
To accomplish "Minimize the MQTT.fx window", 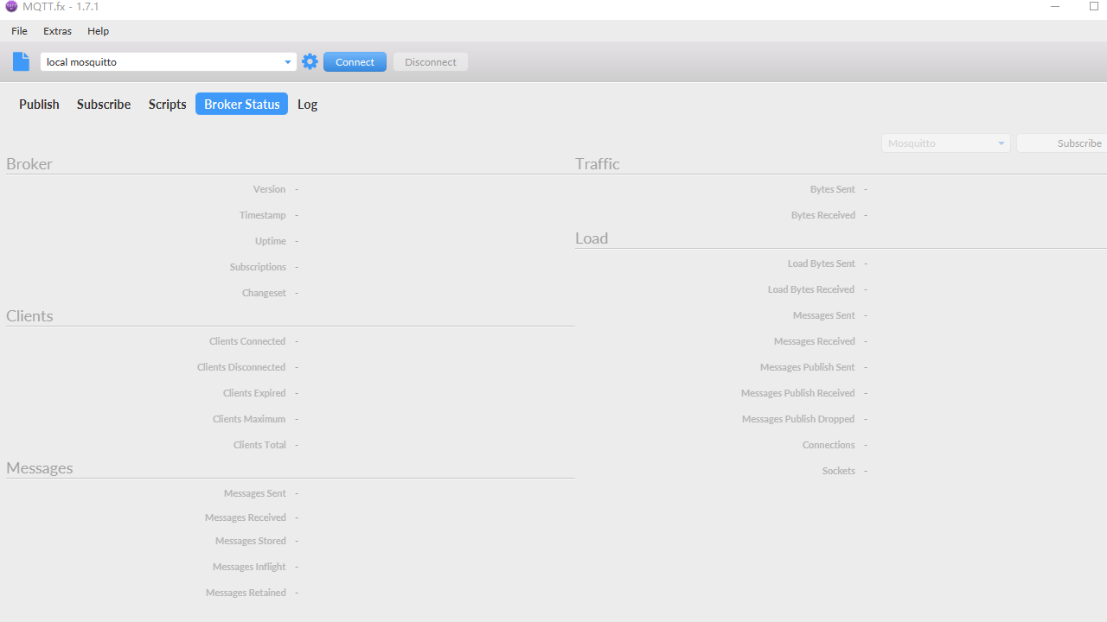I will coord(1054,6).
